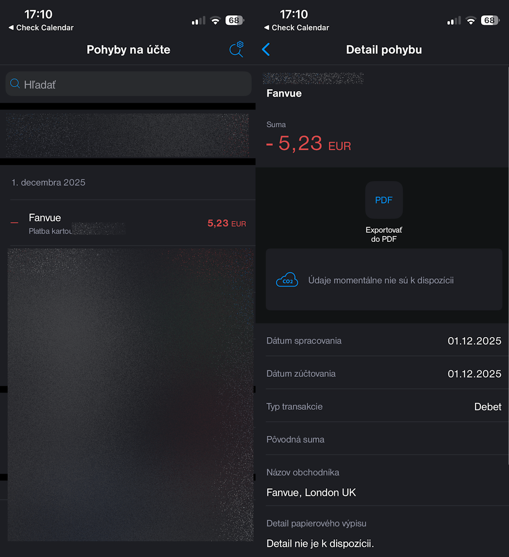This screenshot has width=509, height=557.
Task: Tap the blue CO2 cloud icon
Action: (287, 280)
